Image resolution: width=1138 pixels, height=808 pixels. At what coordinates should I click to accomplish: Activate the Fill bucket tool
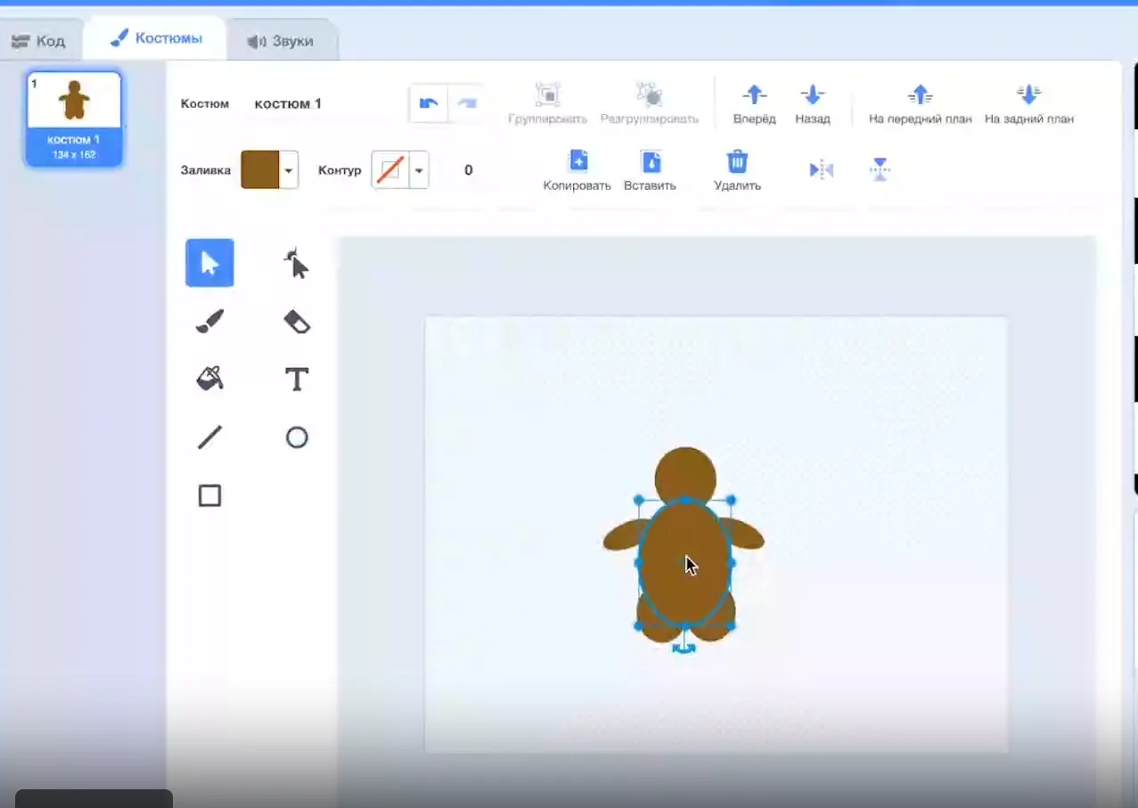209,380
